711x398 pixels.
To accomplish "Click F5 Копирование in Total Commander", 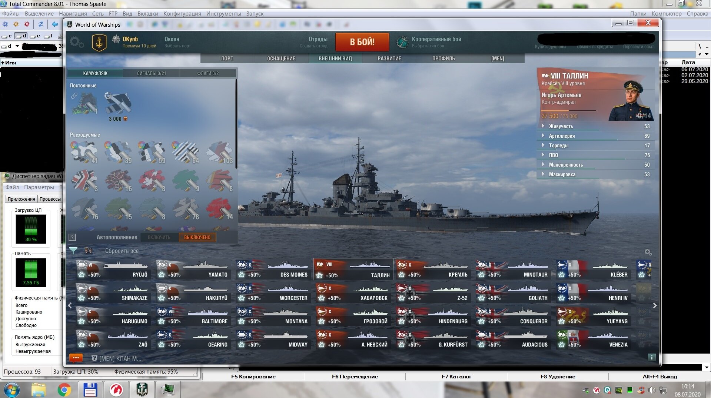I will pyautogui.click(x=253, y=377).
